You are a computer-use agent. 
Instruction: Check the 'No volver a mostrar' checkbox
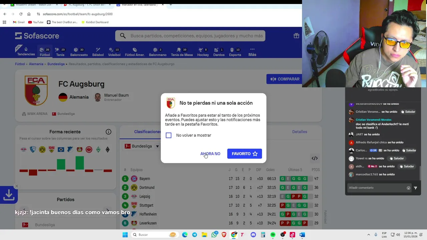pyautogui.click(x=168, y=135)
